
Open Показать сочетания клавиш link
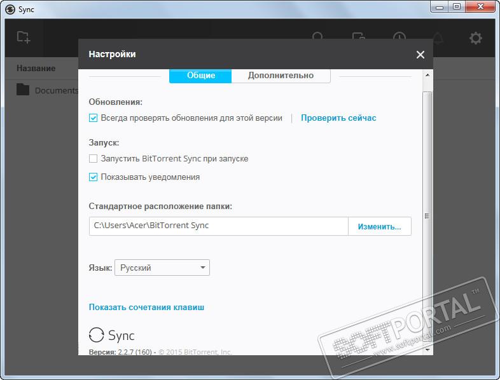(x=146, y=307)
